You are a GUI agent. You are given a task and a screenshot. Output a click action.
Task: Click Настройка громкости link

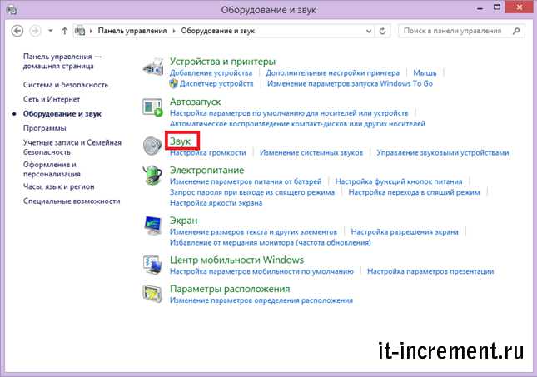tap(208, 153)
